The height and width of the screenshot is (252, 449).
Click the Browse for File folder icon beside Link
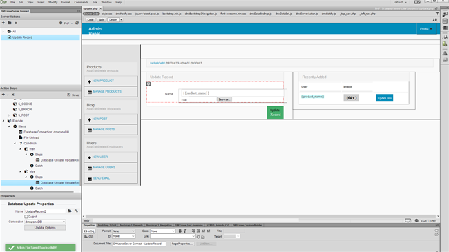click(x=203, y=237)
